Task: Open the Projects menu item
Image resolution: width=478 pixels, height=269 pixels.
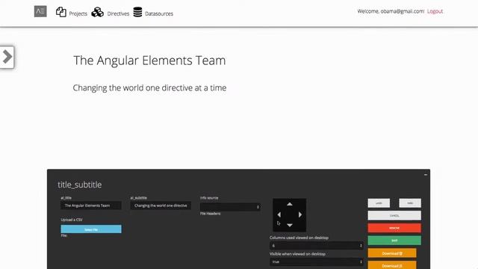Action: [x=78, y=13]
